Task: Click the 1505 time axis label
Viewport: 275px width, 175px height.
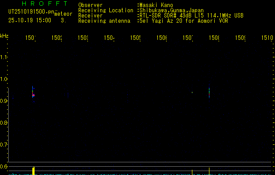Action: pyautogui.click(x=136, y=38)
